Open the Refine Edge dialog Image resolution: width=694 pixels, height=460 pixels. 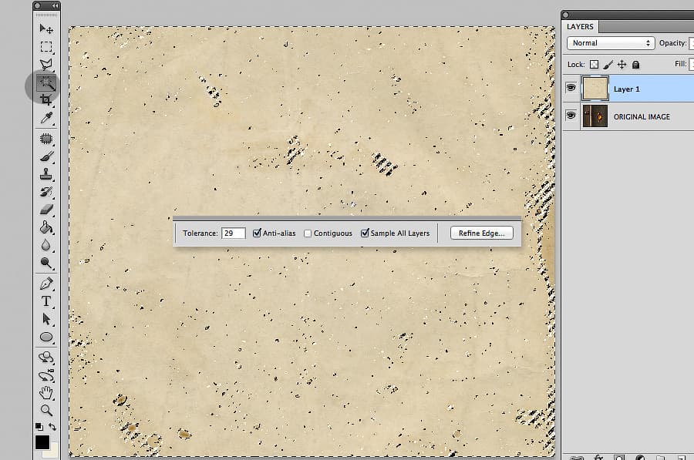pos(481,233)
